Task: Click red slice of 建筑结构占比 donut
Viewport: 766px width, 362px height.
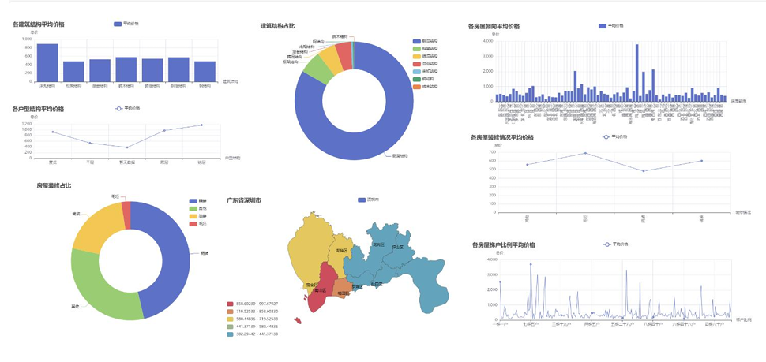Action: [344, 55]
